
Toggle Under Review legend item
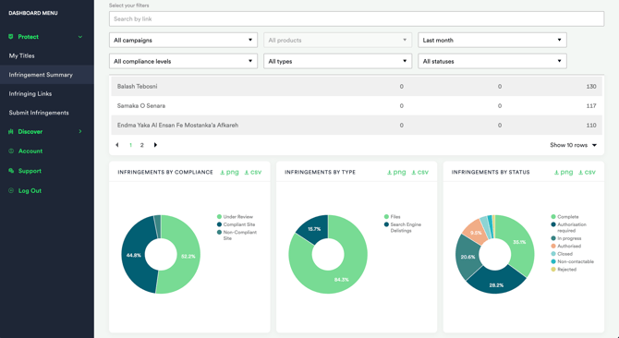[x=235, y=217]
